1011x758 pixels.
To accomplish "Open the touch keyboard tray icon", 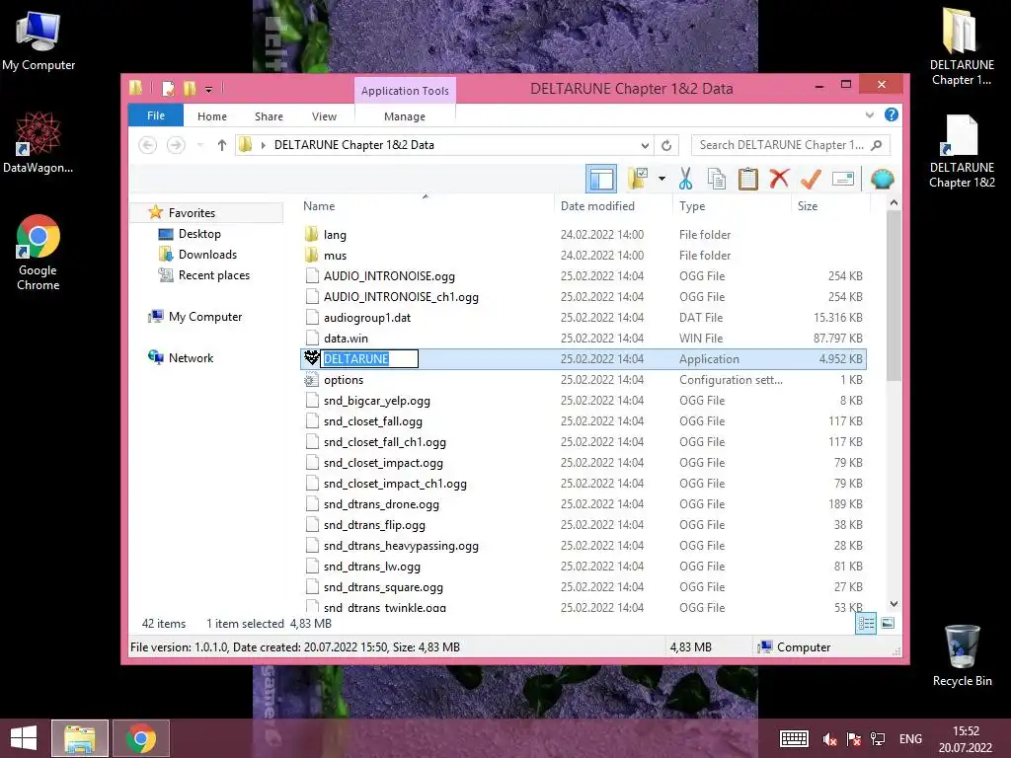I will click(794, 738).
